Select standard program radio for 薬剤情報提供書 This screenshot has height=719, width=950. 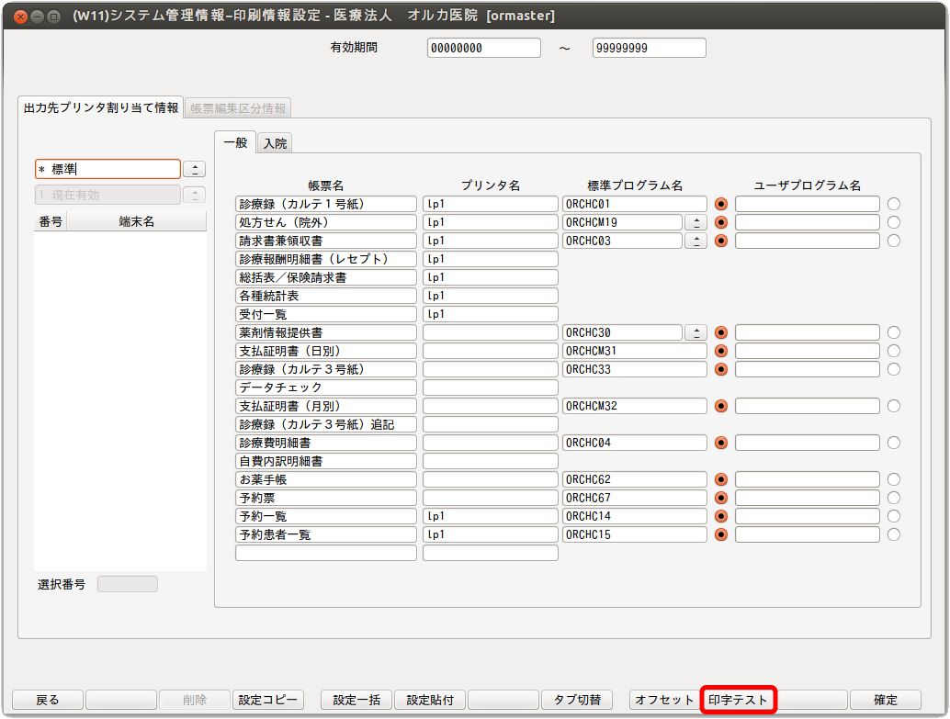(720, 332)
